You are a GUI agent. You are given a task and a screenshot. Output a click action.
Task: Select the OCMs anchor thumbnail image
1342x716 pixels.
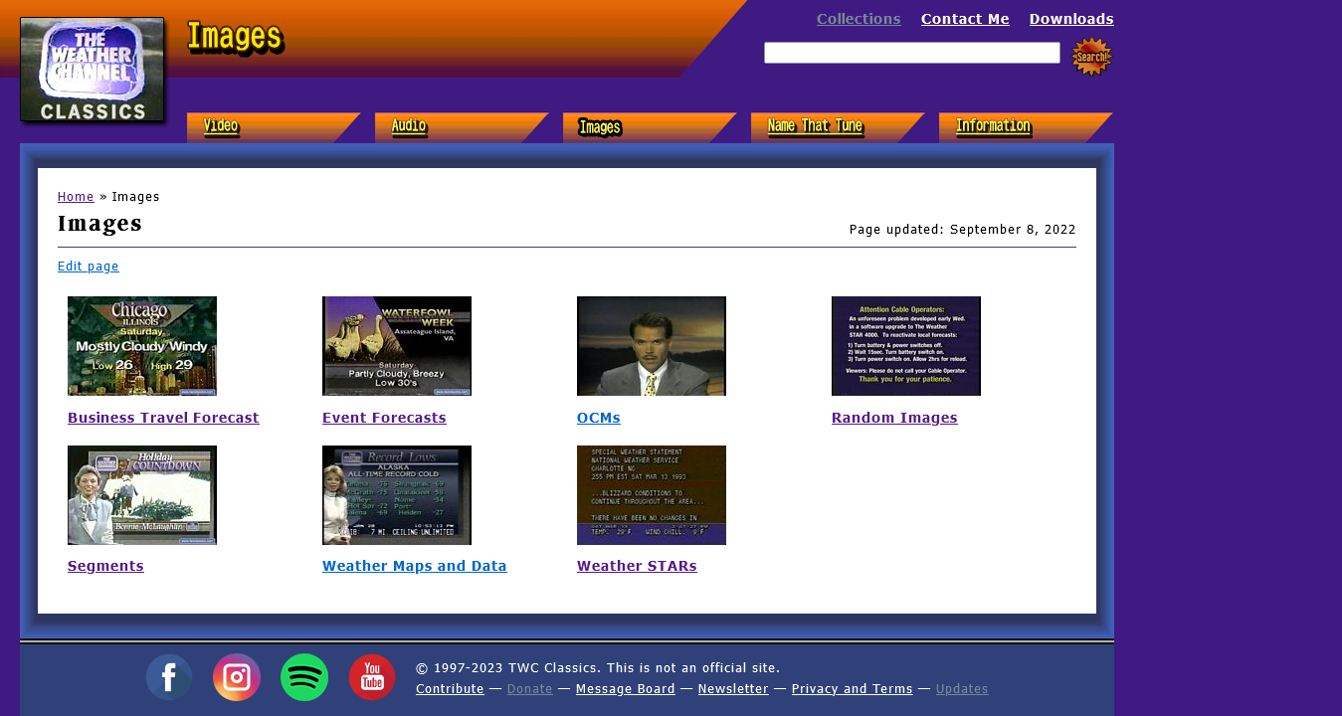[652, 346]
